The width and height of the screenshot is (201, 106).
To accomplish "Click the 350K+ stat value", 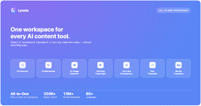I will point(49,94).
